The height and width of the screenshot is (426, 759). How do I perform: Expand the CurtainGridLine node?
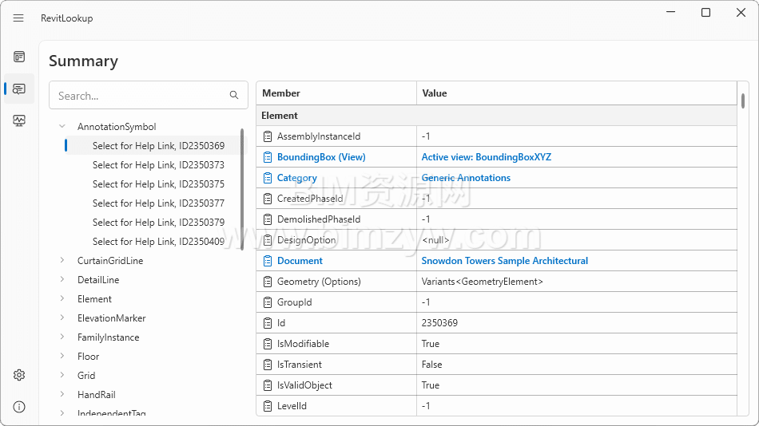tap(62, 261)
